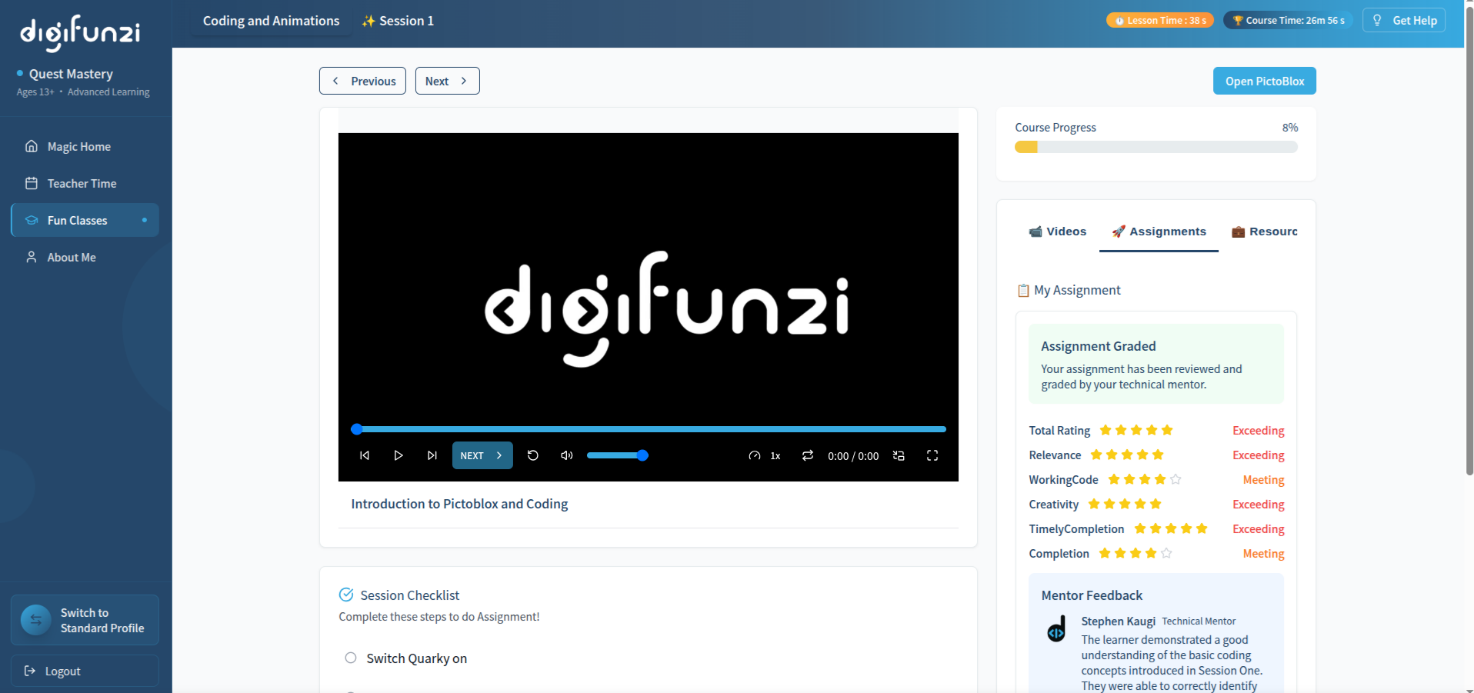Restart the video with replay icon
Image resolution: width=1474 pixels, height=693 pixels.
[532, 455]
